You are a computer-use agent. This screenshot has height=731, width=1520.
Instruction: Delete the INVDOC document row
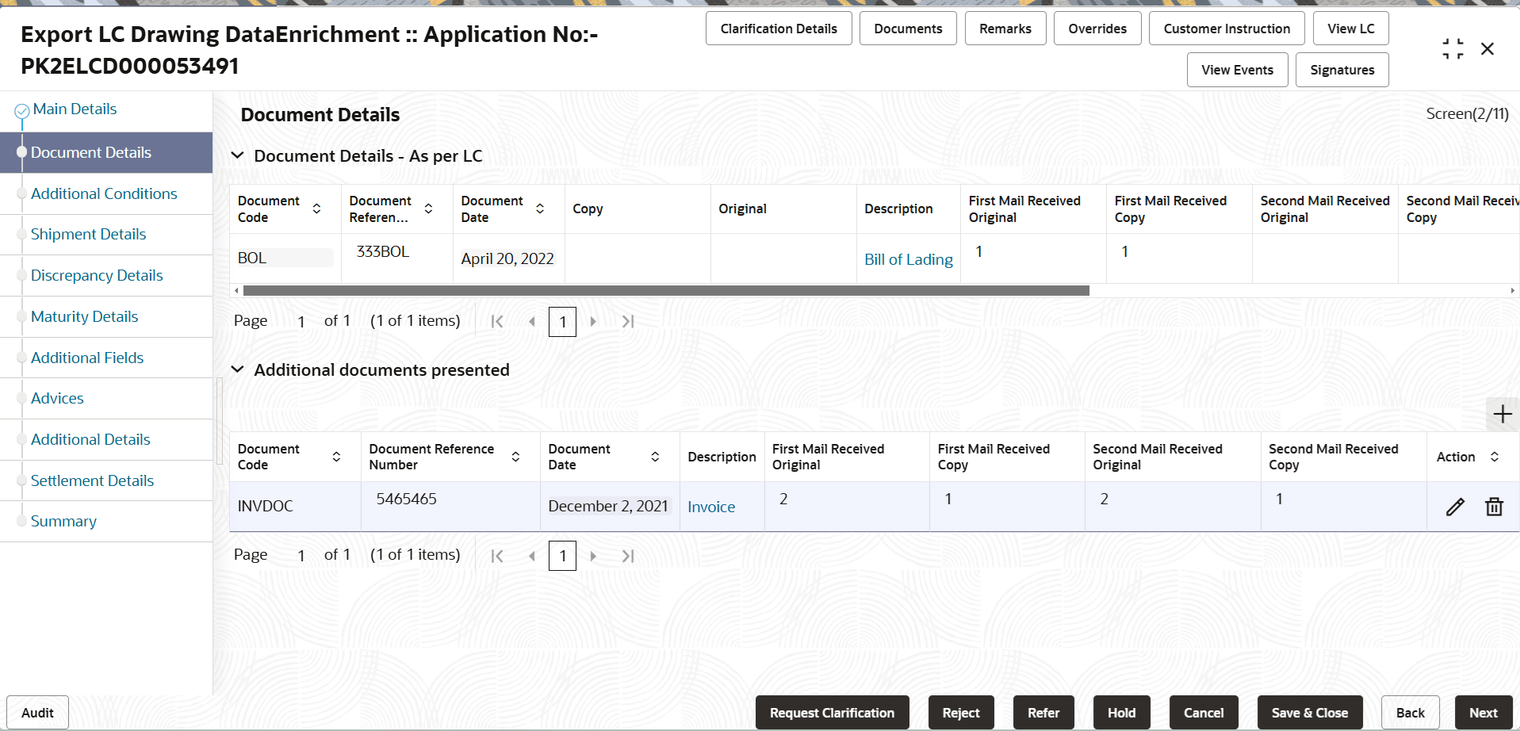[1494, 506]
